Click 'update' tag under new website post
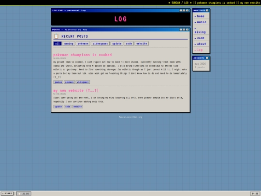 click(58, 106)
